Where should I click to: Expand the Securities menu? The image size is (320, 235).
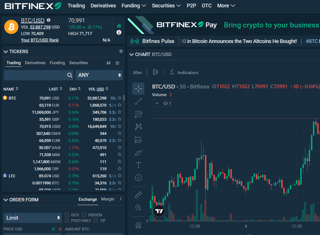click(x=166, y=6)
